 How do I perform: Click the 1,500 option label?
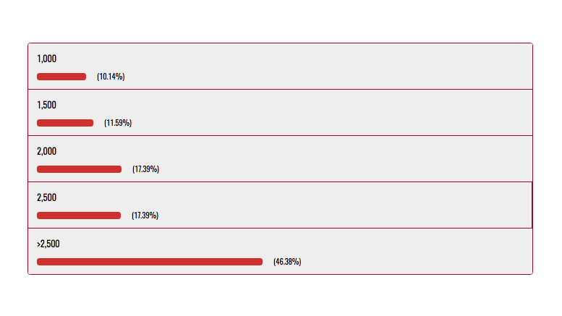pyautogui.click(x=46, y=105)
